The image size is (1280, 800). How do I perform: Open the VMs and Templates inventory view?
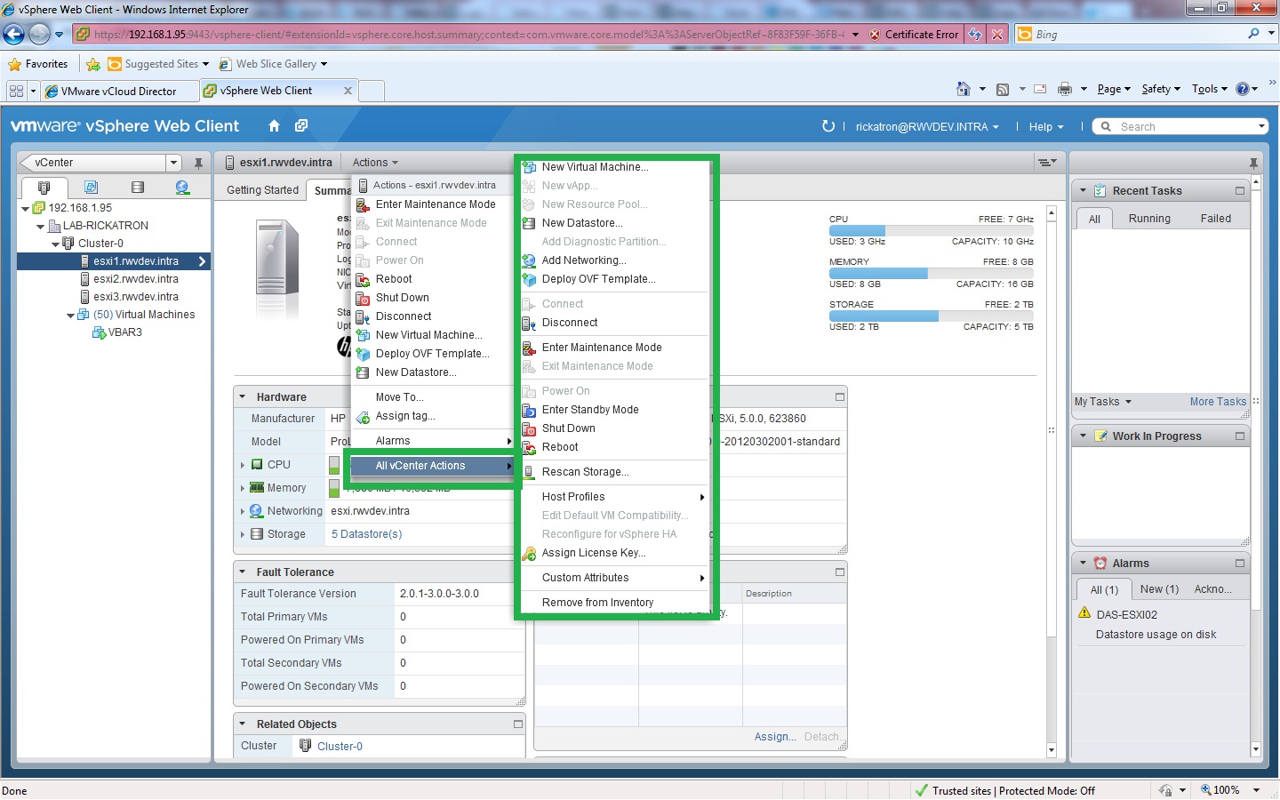(91, 188)
